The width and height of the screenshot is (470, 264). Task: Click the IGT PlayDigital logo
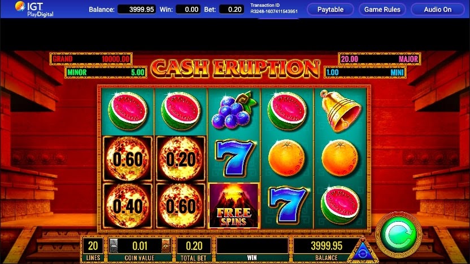[34, 9]
